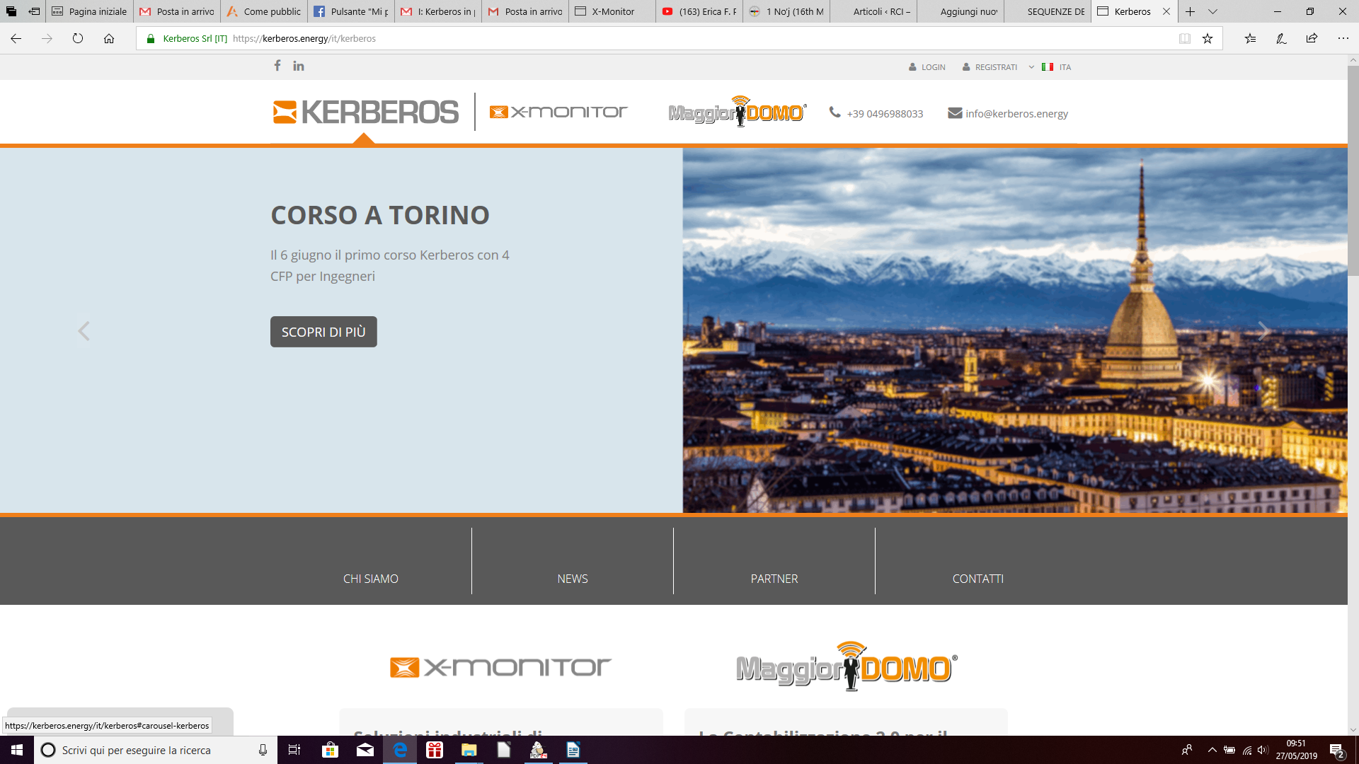The height and width of the screenshot is (764, 1359).
Task: Open the tab list chevron dropdown
Action: pyautogui.click(x=1212, y=11)
